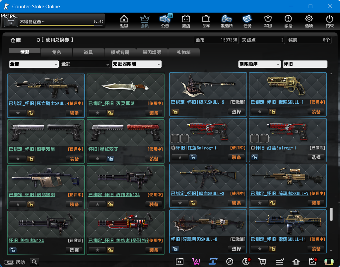
Task: Click the magnifier search icon beside 帮助
Action: click(34, 262)
